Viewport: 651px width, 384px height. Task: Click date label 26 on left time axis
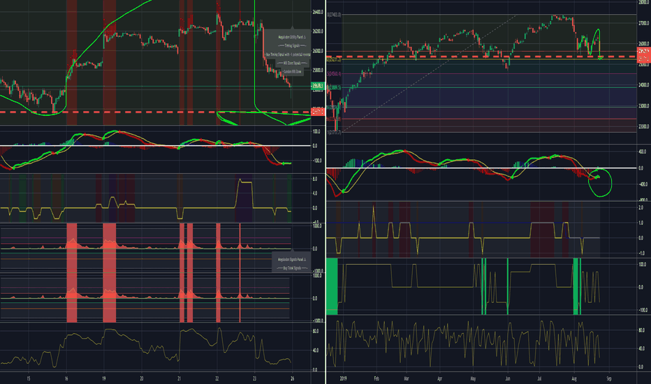pyautogui.click(x=292, y=378)
